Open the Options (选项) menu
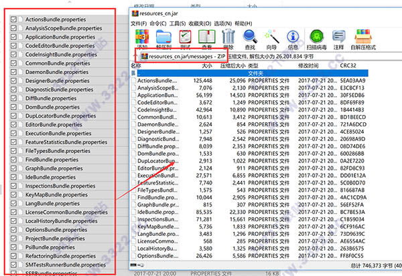This screenshot has width=402, height=276. coord(223,23)
